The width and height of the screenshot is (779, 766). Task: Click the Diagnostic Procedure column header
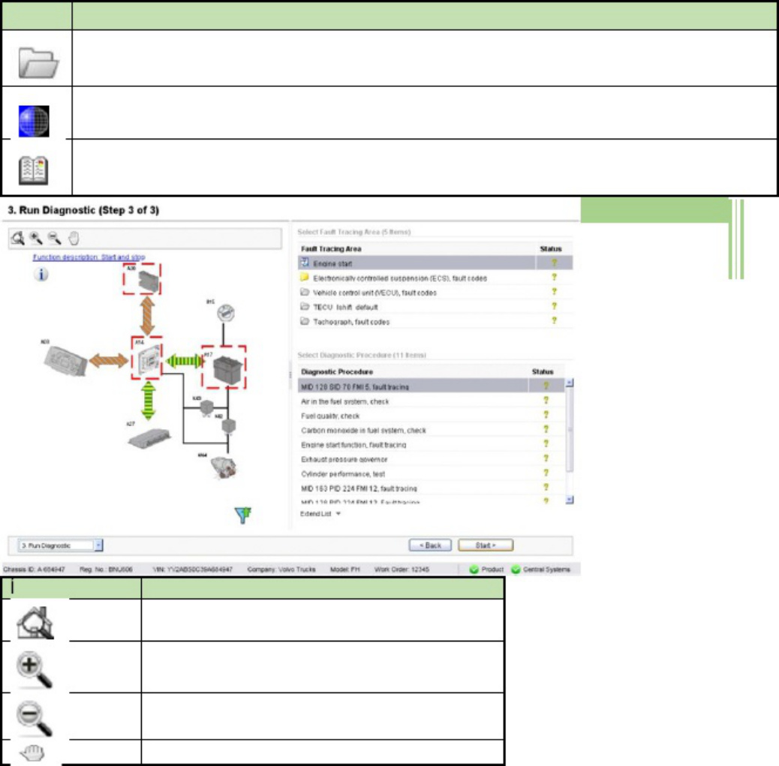coord(337,371)
